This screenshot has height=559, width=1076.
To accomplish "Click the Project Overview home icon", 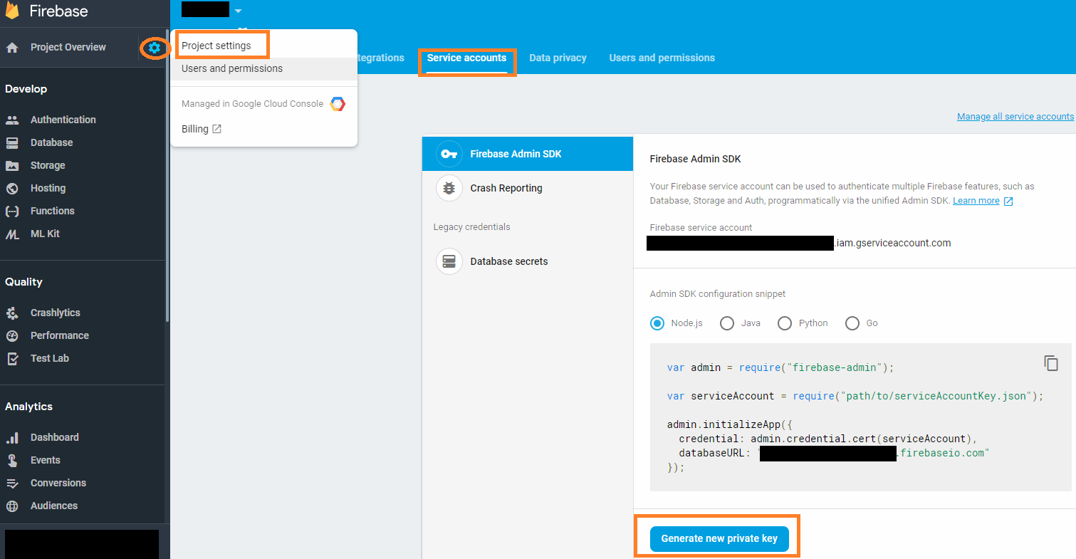I will 12,48.
